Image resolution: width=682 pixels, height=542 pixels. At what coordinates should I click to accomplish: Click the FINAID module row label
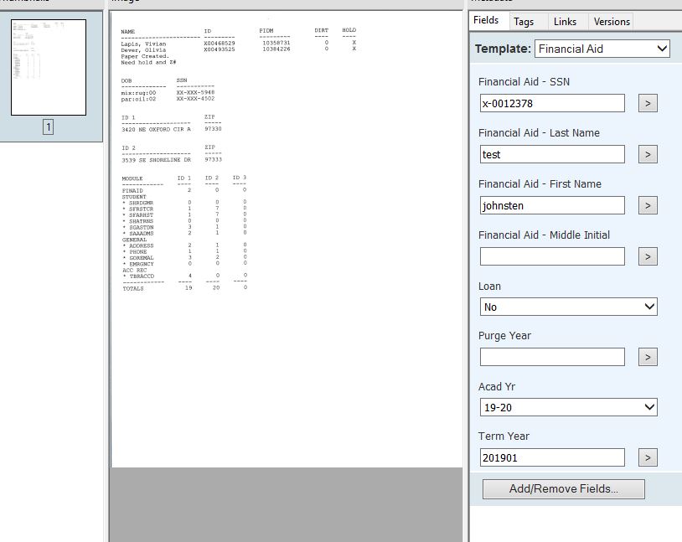tap(132, 191)
